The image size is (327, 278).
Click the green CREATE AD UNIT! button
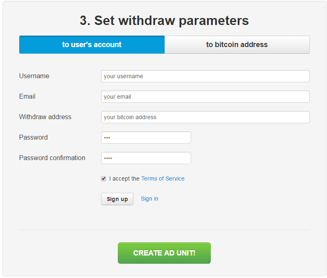tap(164, 253)
